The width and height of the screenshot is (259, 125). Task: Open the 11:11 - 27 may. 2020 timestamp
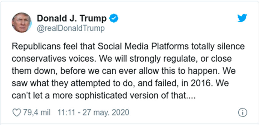94,112
